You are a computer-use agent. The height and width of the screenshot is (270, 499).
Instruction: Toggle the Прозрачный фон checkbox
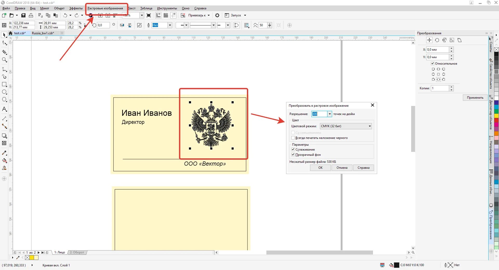293,155
